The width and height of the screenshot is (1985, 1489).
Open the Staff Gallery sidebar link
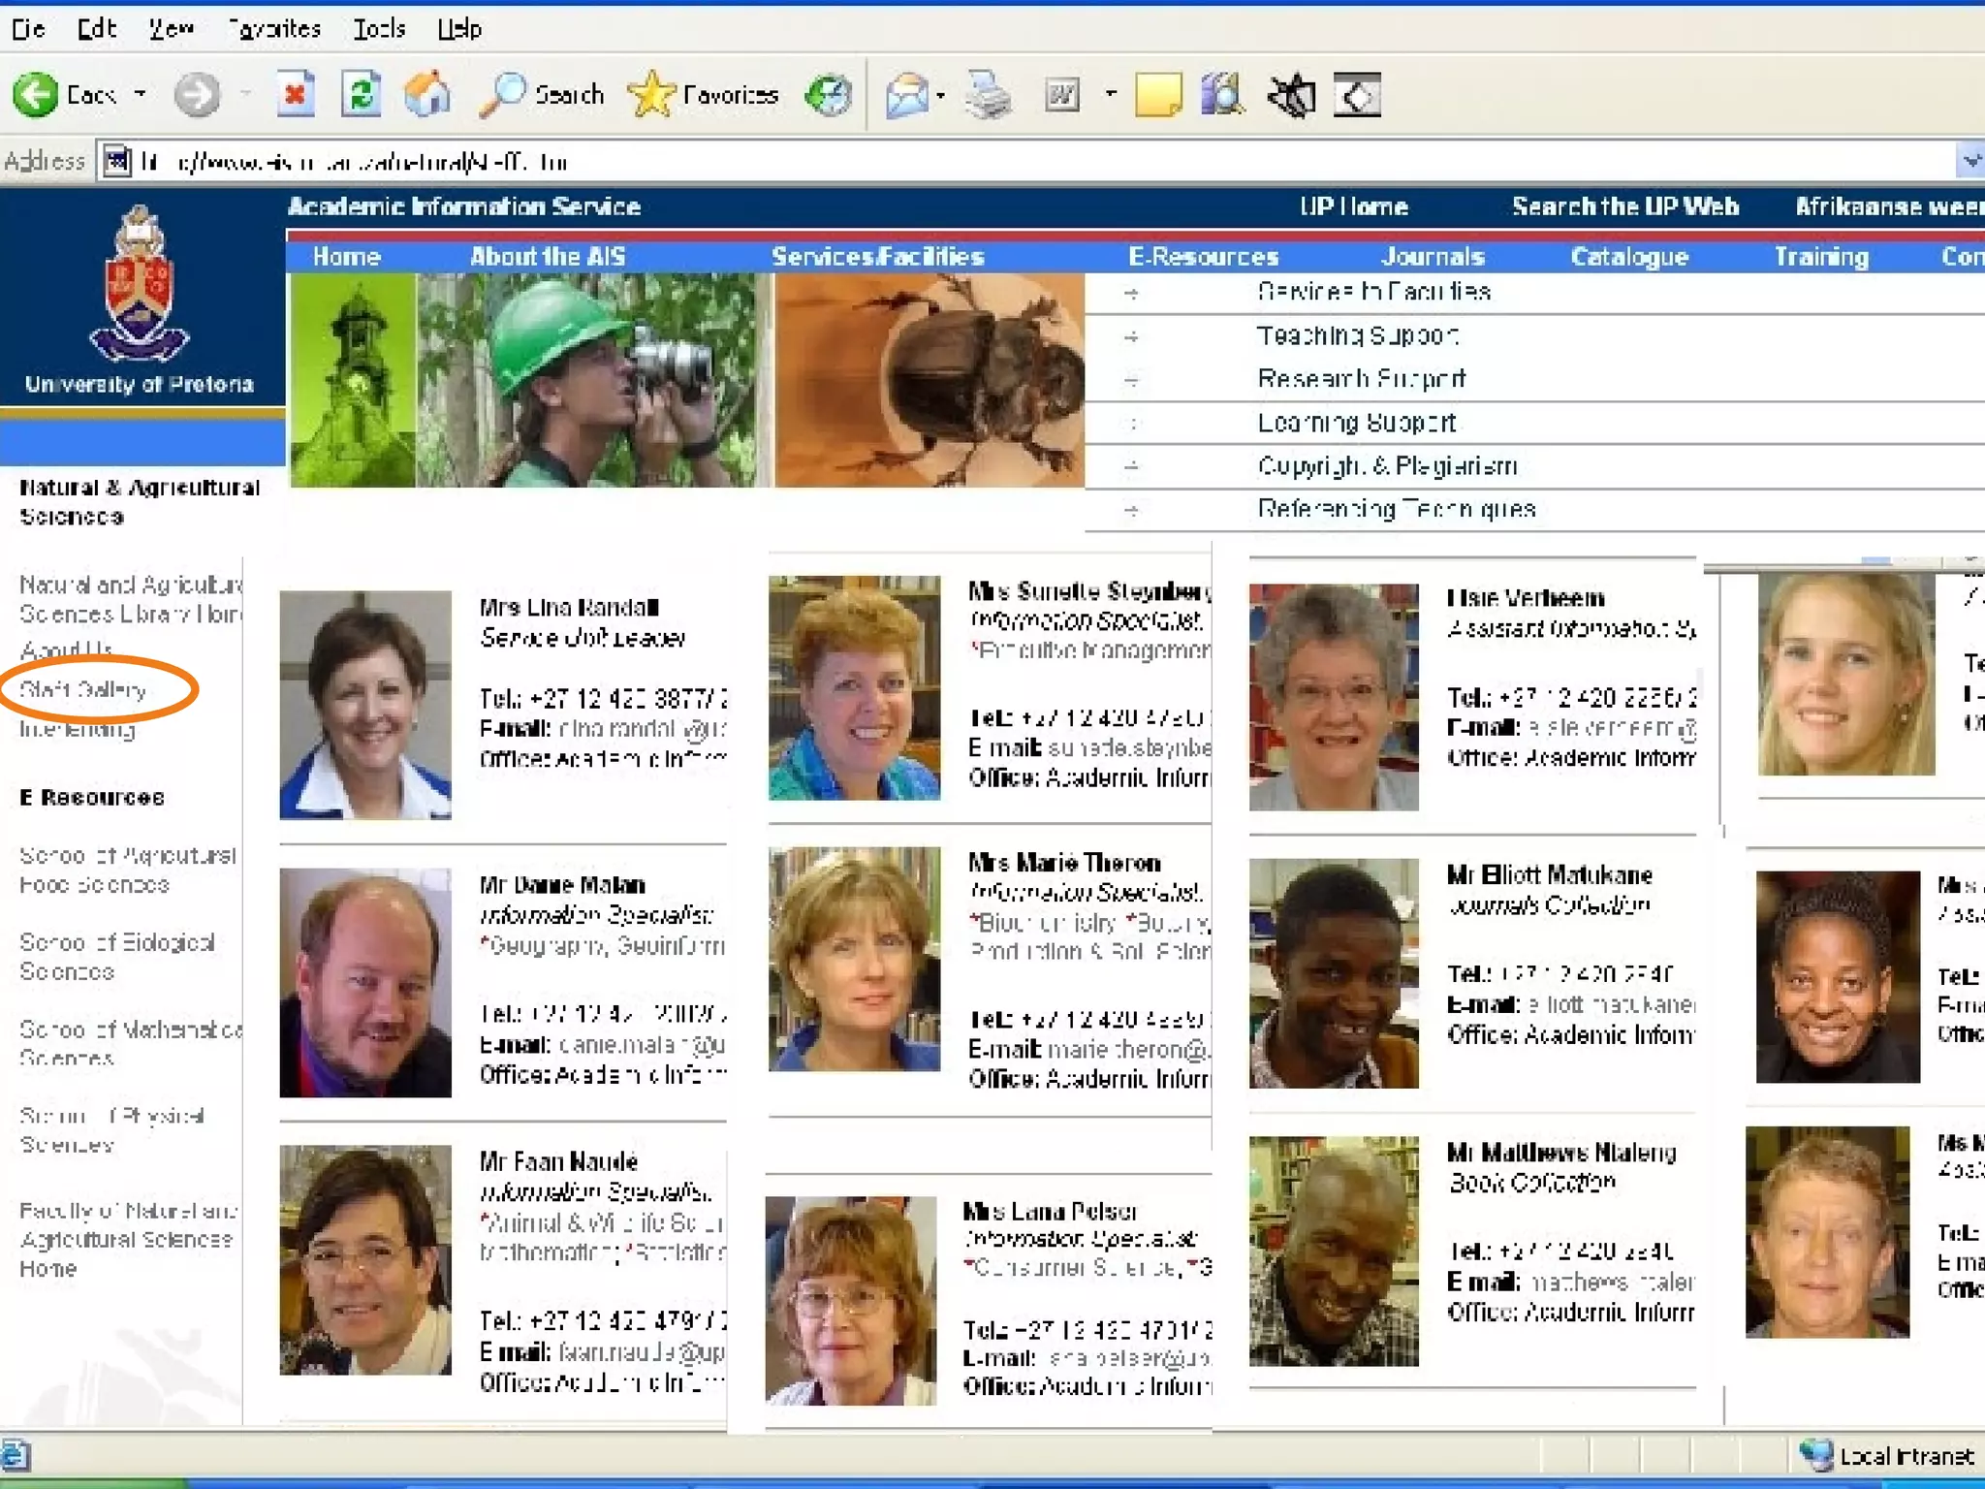[x=83, y=689]
